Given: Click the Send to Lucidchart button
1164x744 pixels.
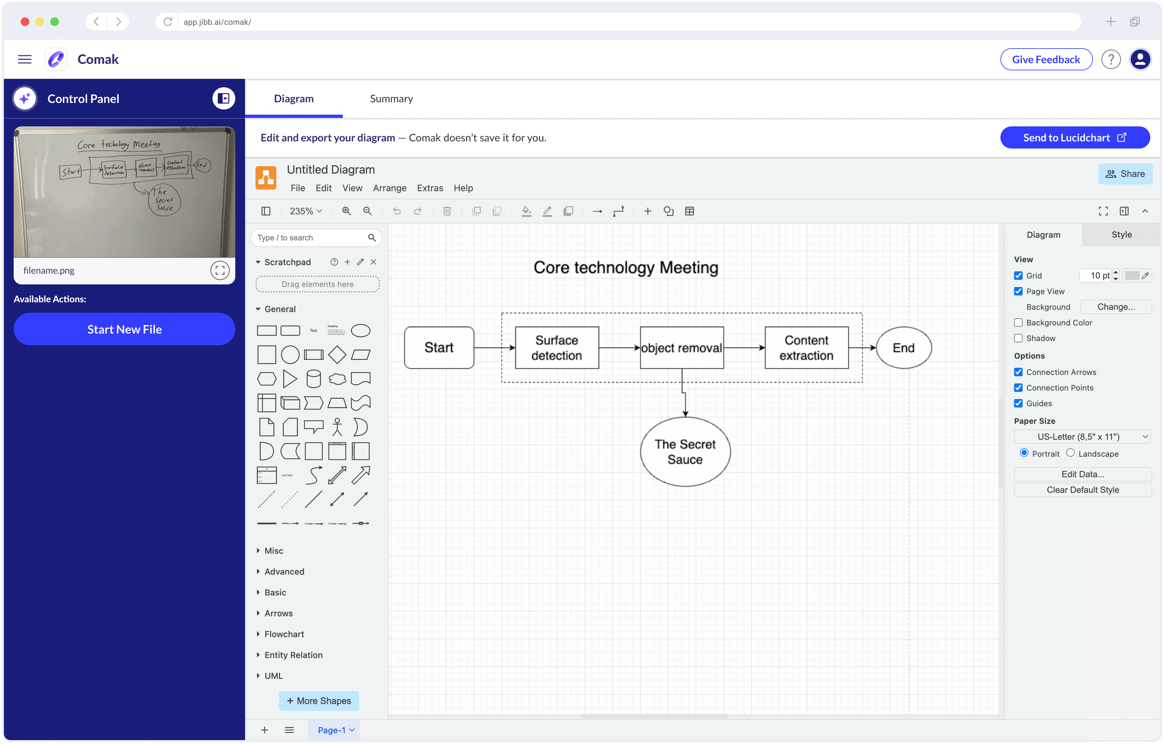Looking at the screenshot, I should (x=1075, y=138).
